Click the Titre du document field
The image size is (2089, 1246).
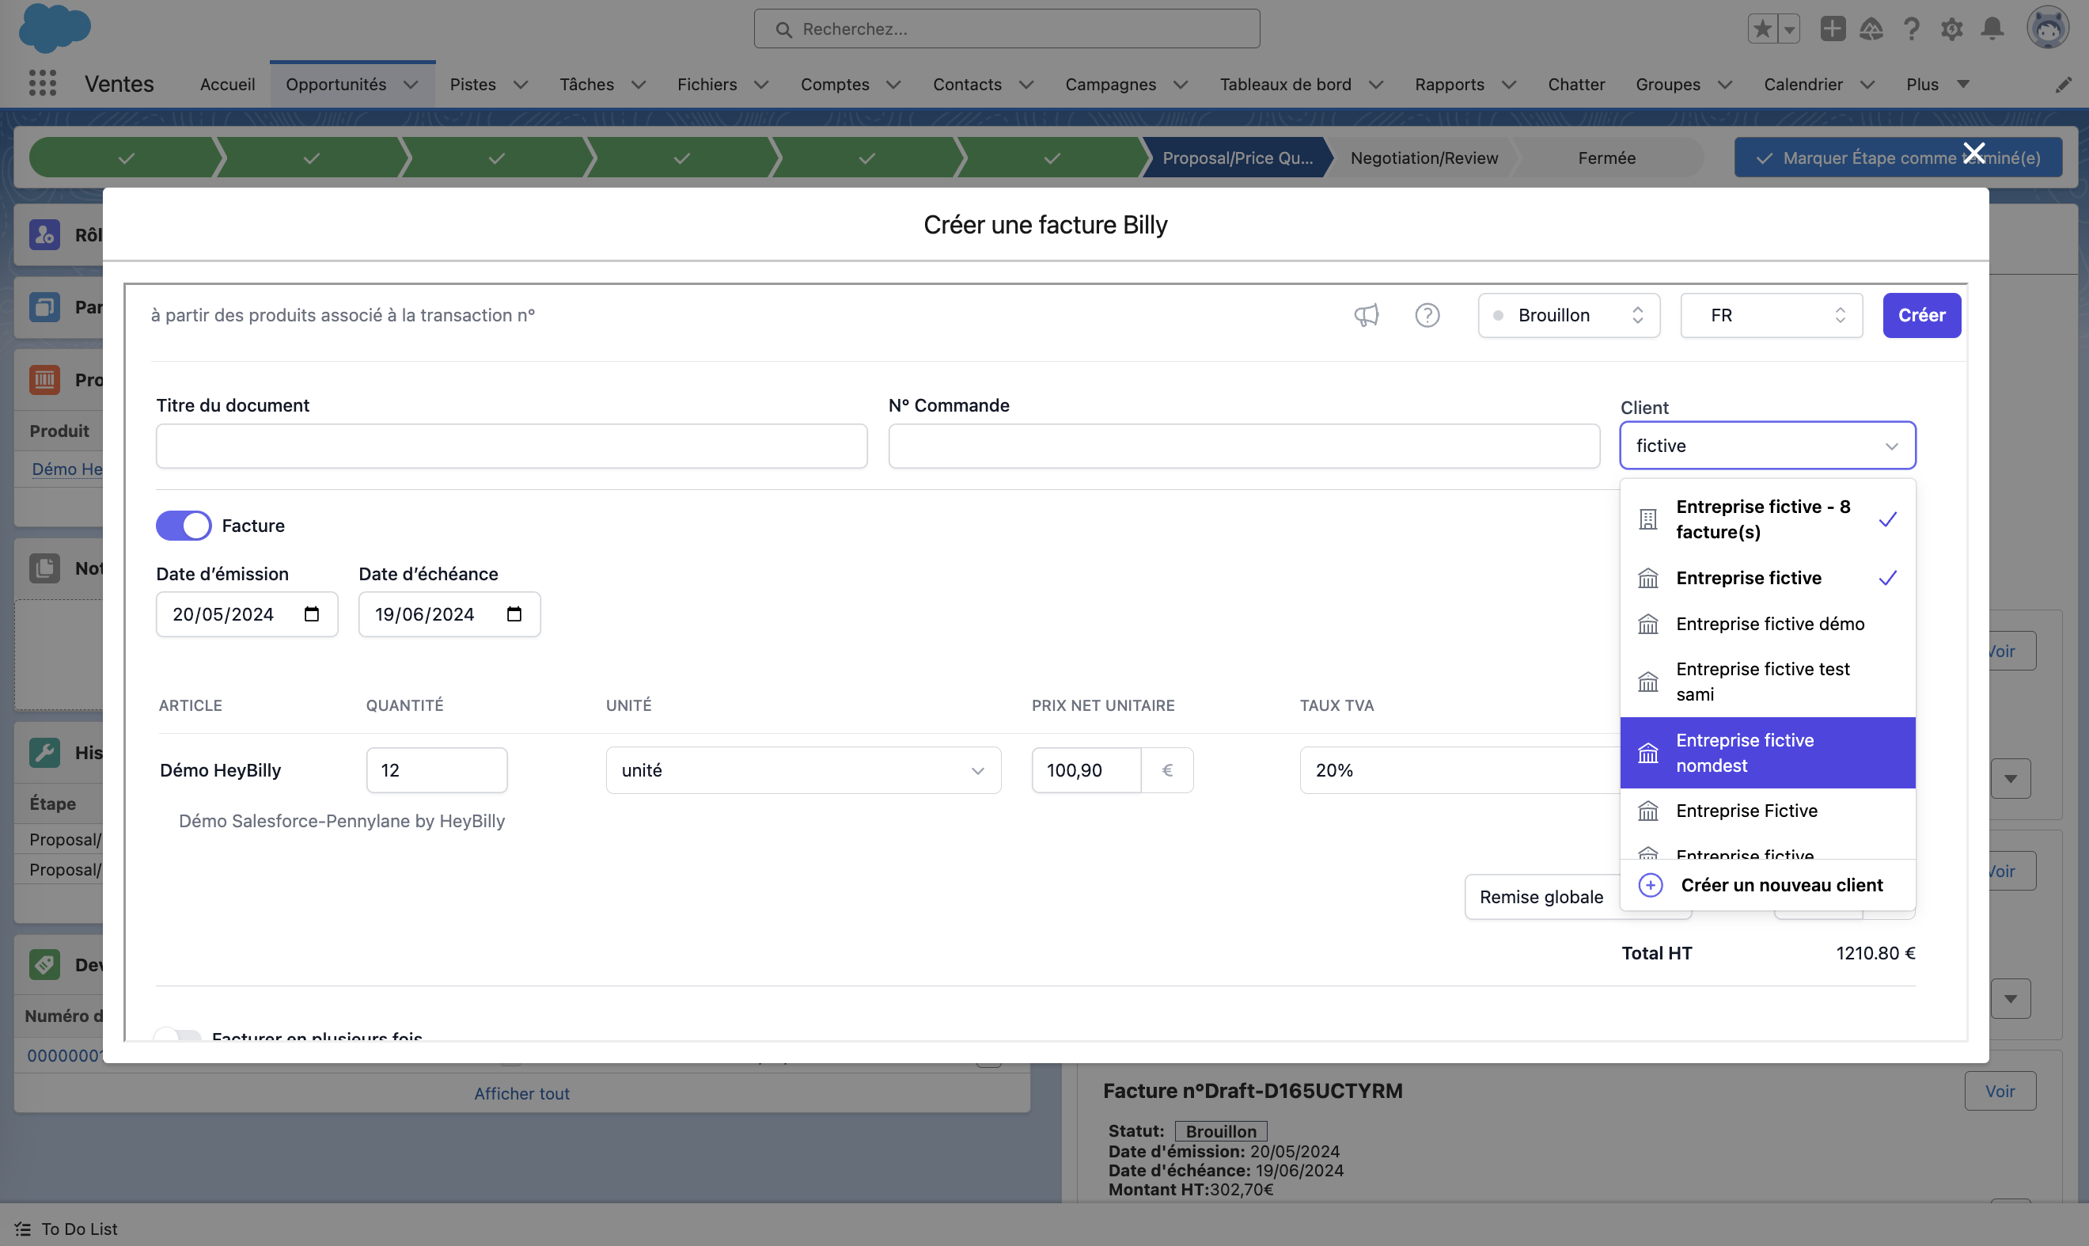511,446
